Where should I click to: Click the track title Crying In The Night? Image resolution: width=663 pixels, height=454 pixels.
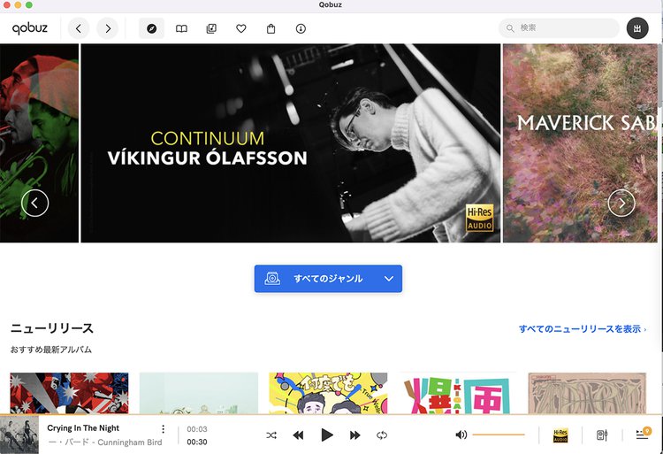click(x=83, y=427)
